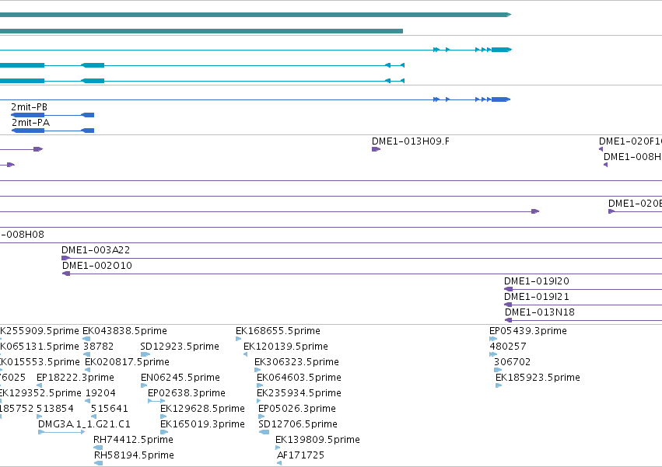Viewport: 662px width, 467px height.
Task: Select the EP05026.3prime EST label
Action: (297, 409)
